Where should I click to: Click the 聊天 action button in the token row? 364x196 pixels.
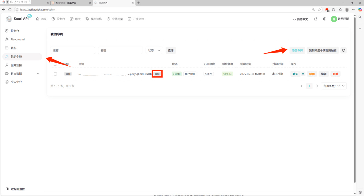(x=295, y=74)
